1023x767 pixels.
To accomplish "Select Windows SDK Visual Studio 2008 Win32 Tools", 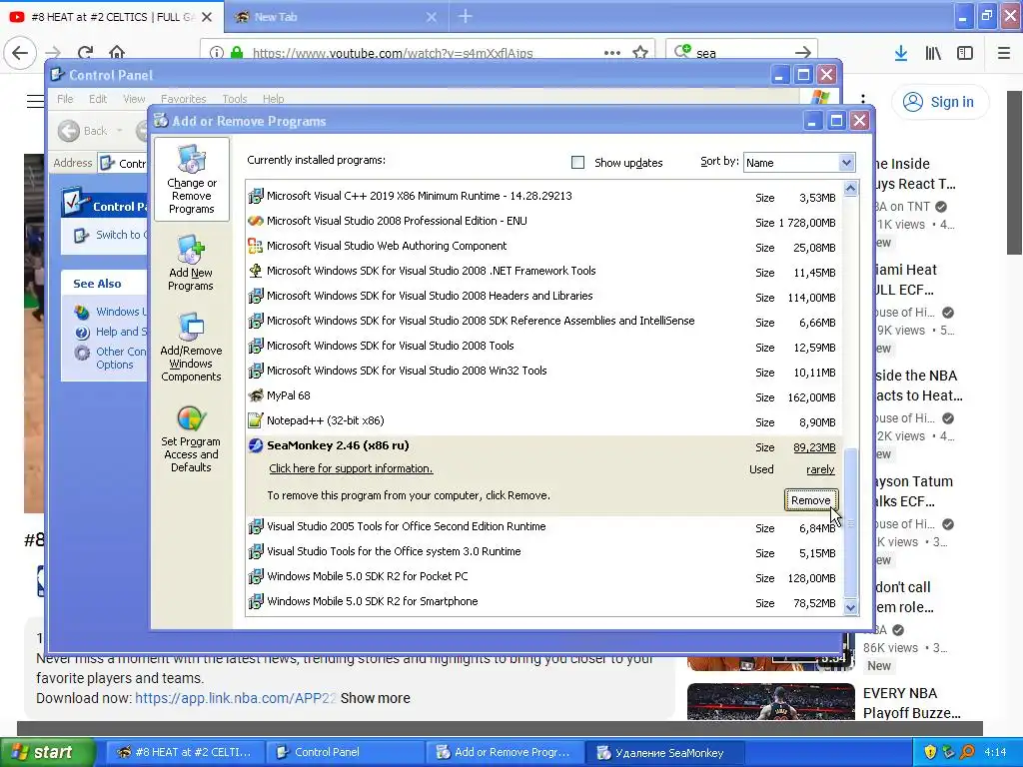I will click(x=544, y=372).
